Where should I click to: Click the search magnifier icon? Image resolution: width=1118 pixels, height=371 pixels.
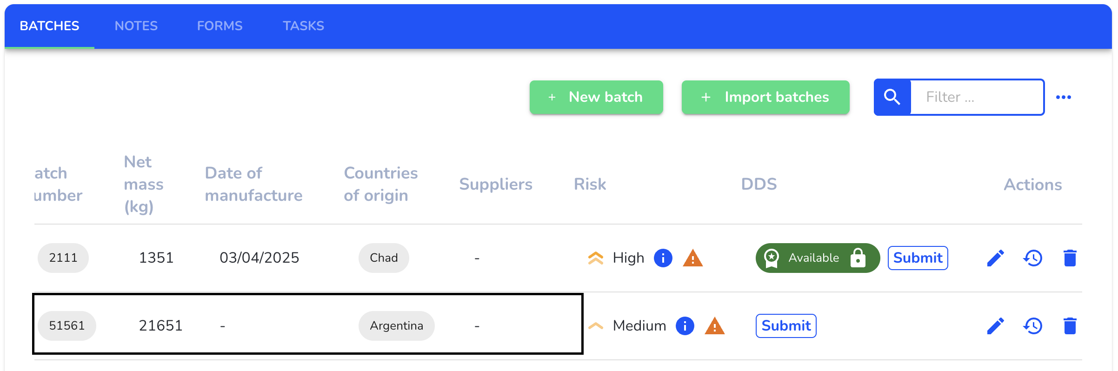[x=892, y=97]
